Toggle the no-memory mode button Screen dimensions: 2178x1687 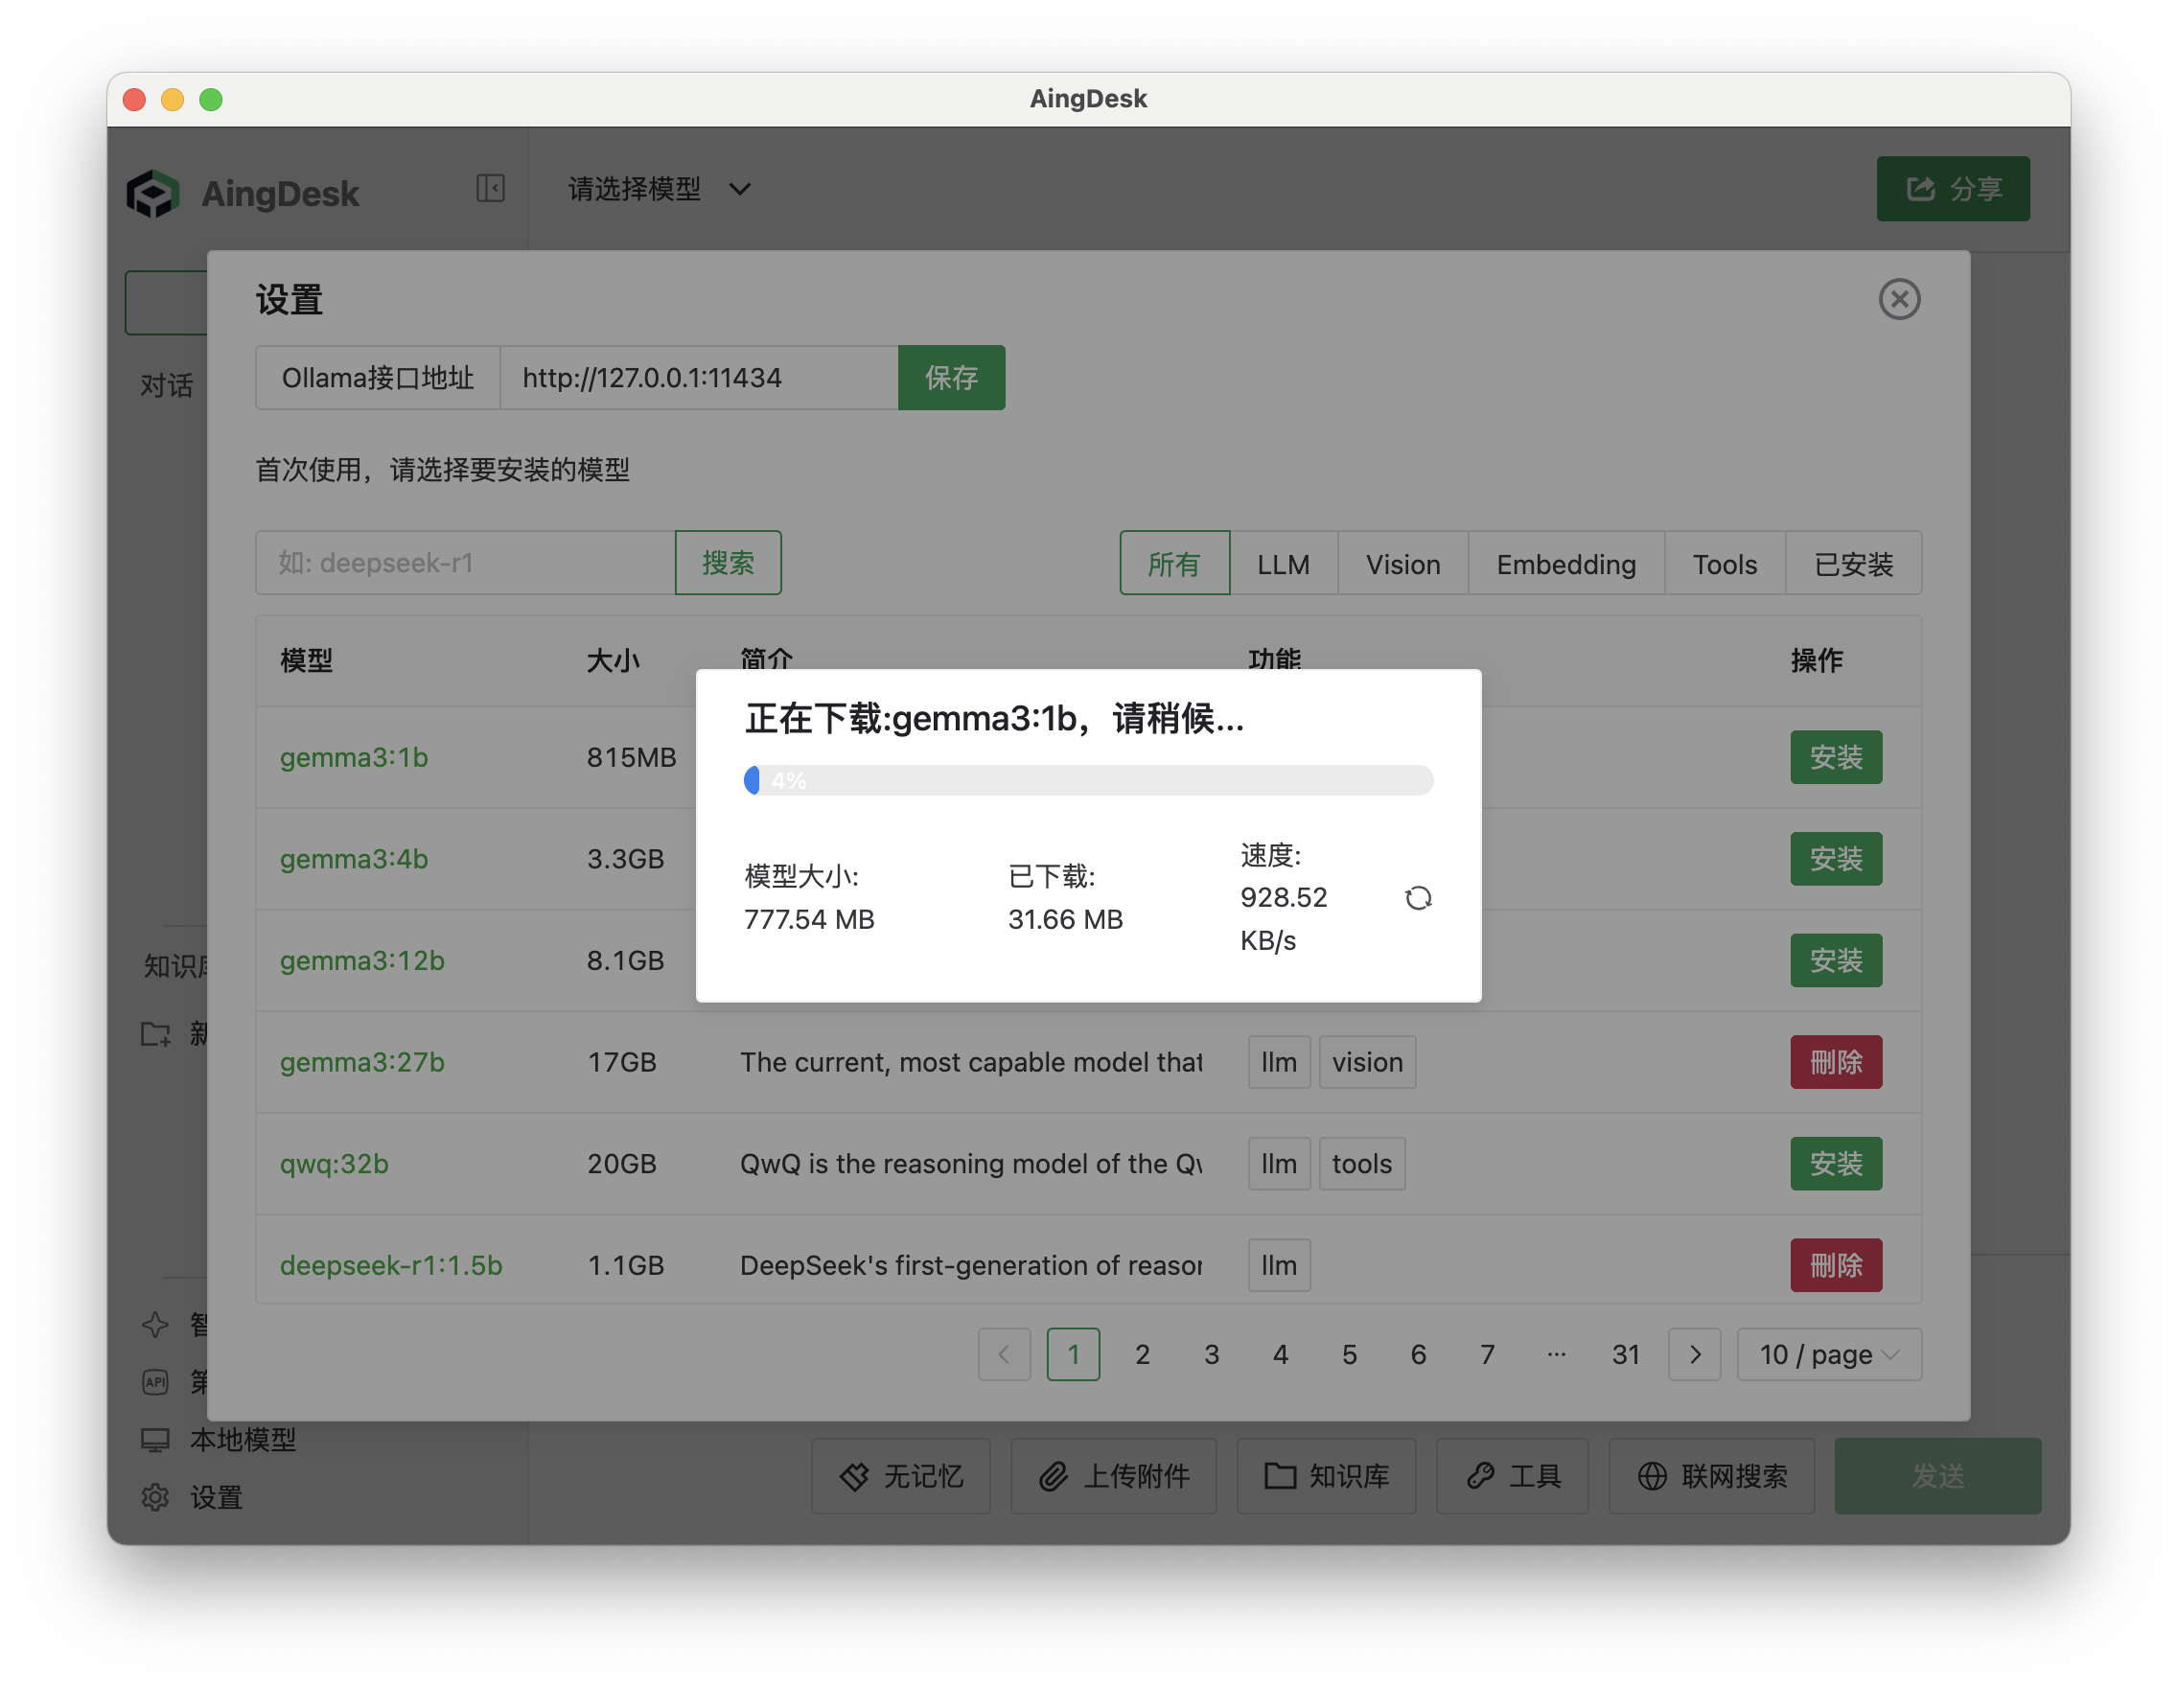point(900,1475)
